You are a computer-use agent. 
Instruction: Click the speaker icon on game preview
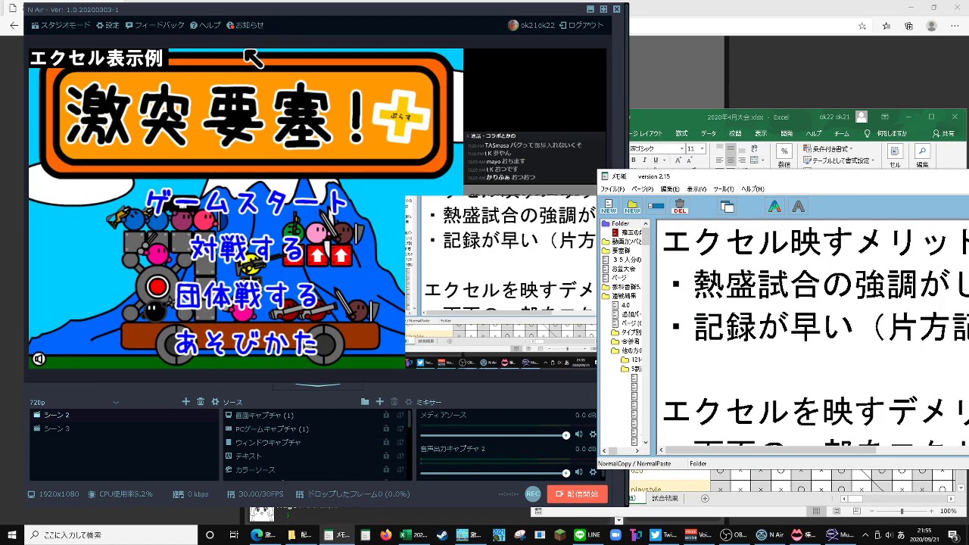coord(39,360)
